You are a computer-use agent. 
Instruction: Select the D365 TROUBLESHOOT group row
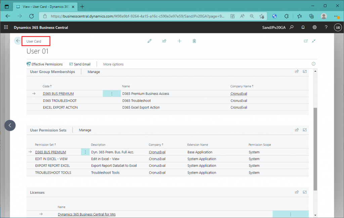tap(167, 101)
